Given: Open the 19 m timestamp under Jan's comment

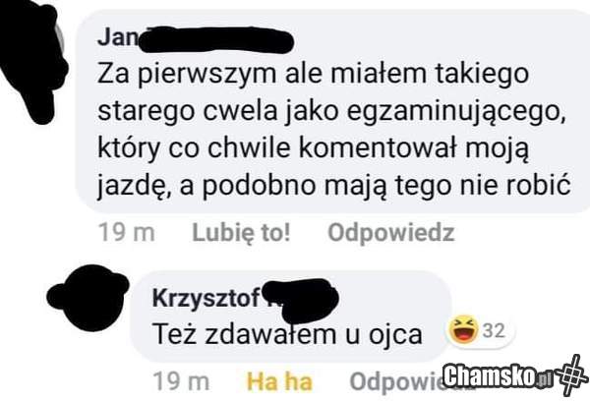Looking at the screenshot, I should pos(127,233).
